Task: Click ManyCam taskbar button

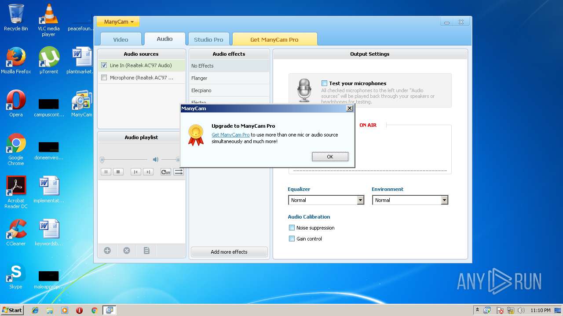Action: [x=109, y=310]
